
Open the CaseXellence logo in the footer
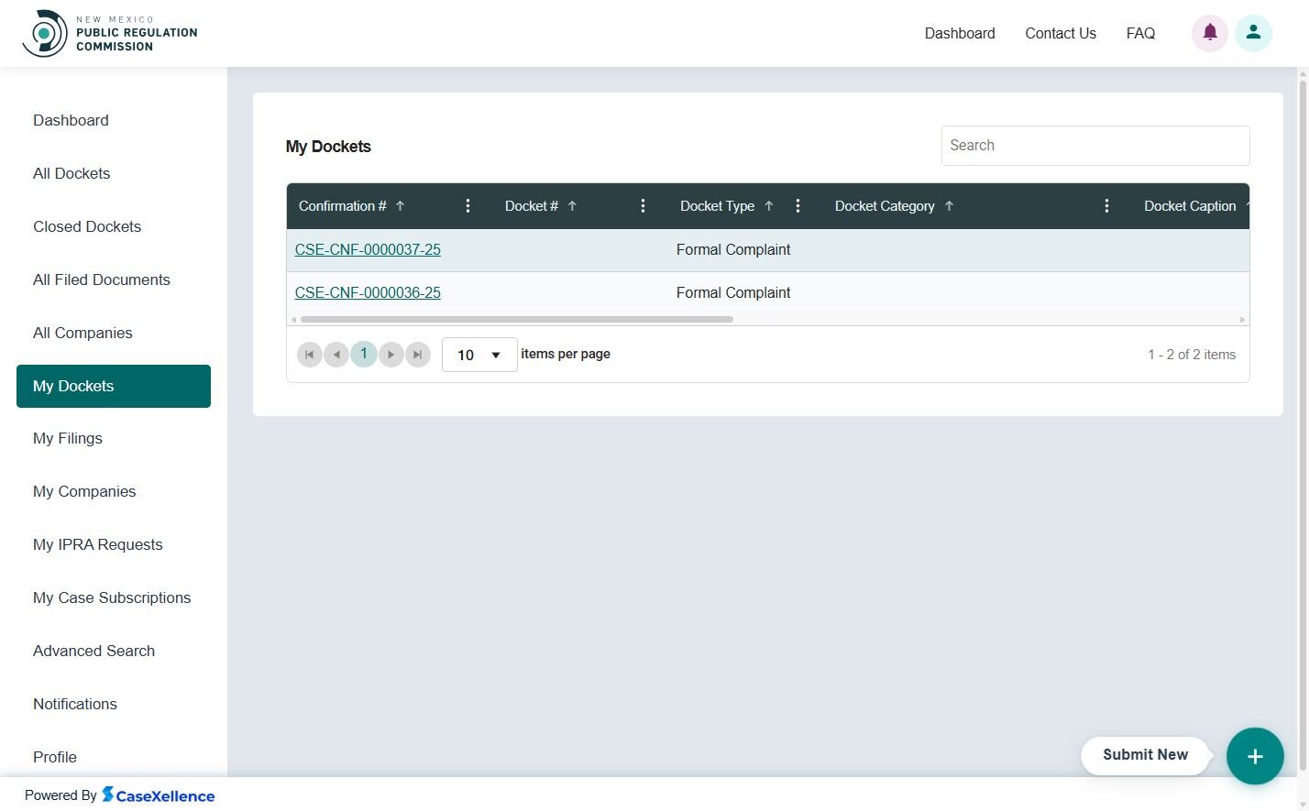[159, 795]
